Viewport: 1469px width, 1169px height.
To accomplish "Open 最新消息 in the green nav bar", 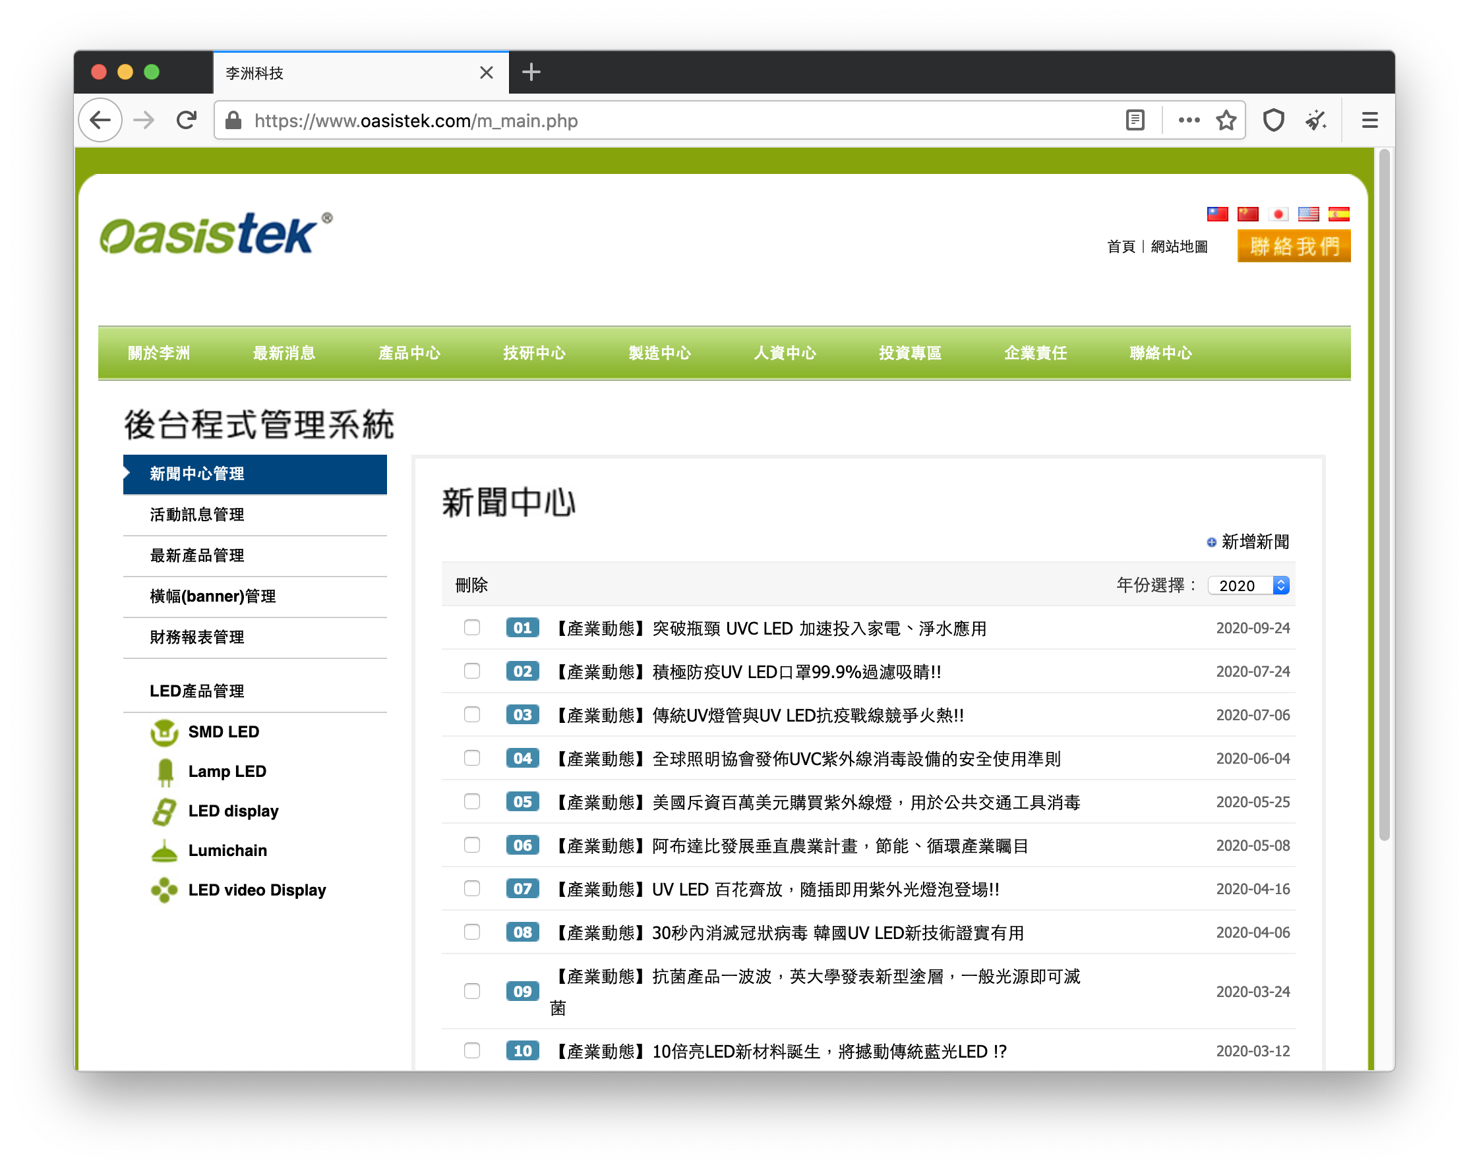I will pos(284,353).
